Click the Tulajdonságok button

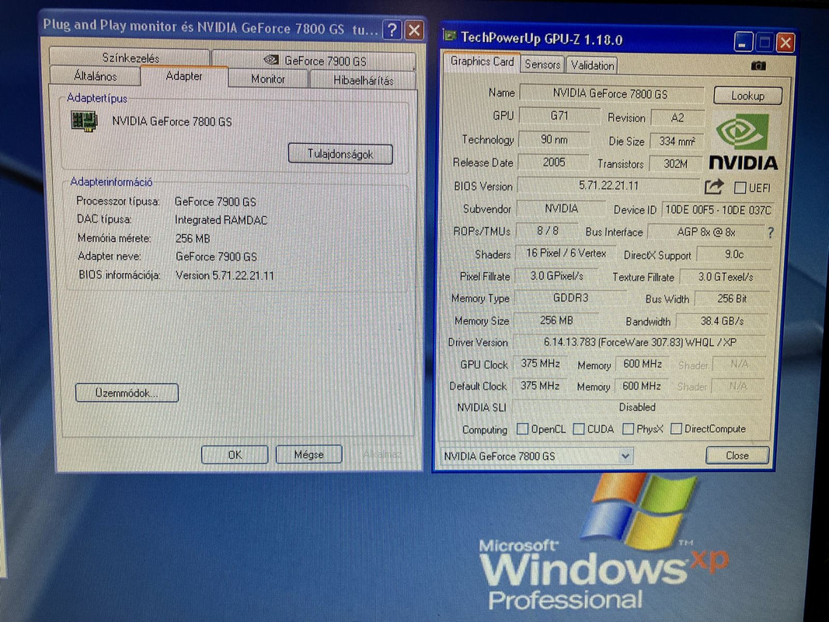click(x=340, y=154)
